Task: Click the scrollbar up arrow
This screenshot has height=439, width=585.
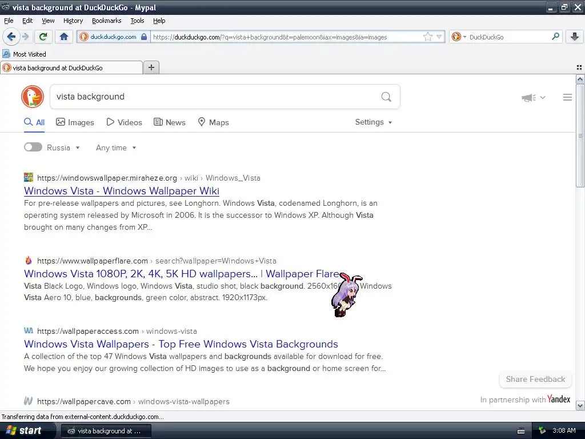Action: [x=580, y=79]
